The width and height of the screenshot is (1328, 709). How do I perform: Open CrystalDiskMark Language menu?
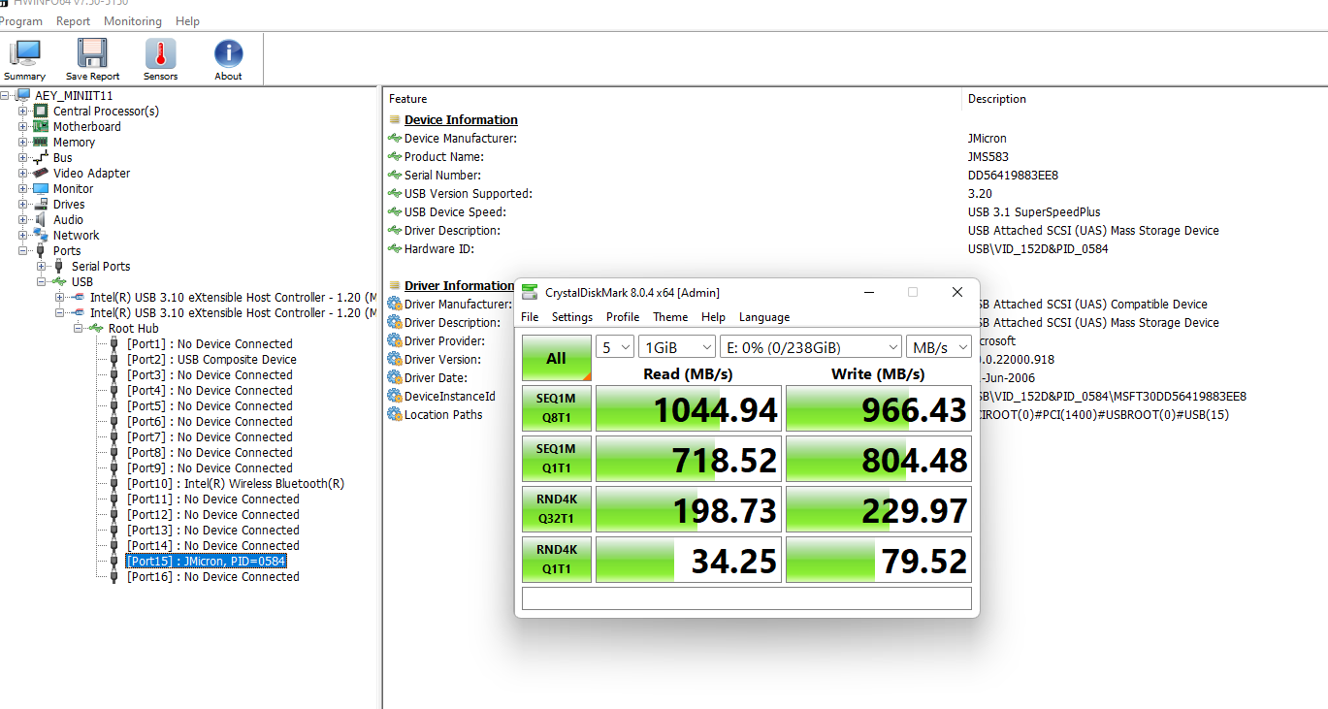pyautogui.click(x=764, y=317)
